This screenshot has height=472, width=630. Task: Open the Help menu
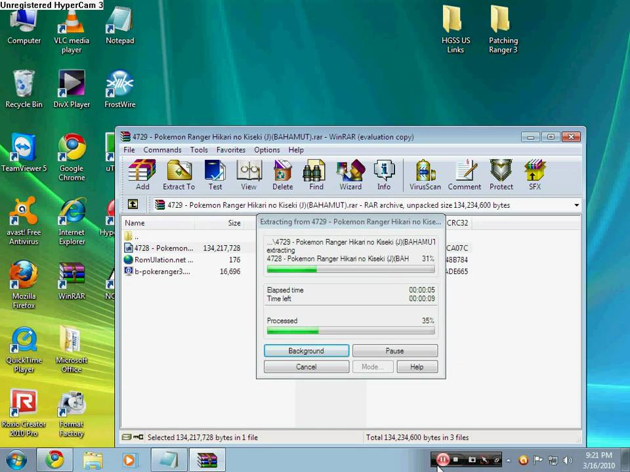[x=296, y=149]
